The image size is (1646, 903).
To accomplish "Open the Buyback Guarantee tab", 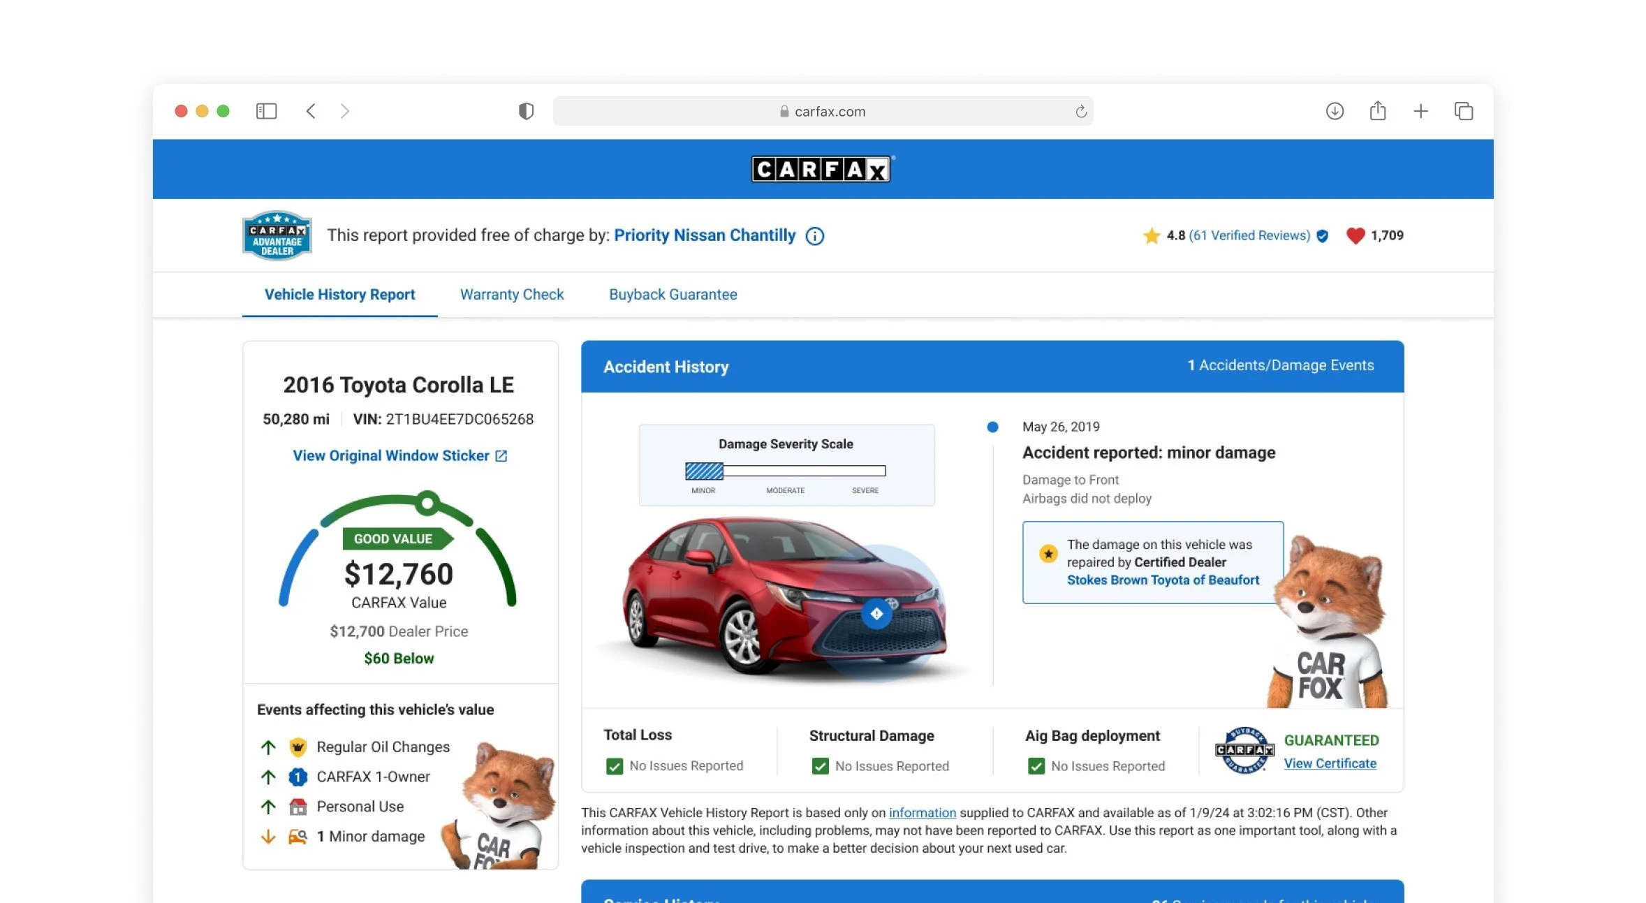I will pyautogui.click(x=673, y=295).
